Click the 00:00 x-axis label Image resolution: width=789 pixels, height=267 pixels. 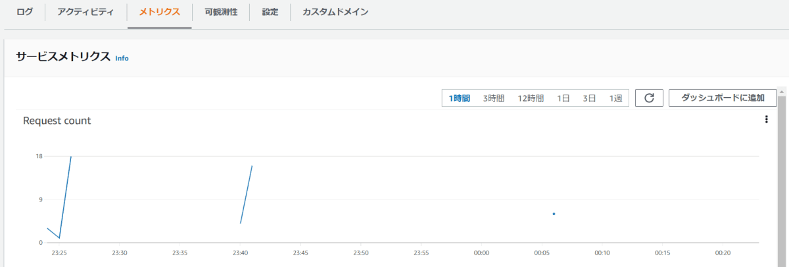coord(481,253)
